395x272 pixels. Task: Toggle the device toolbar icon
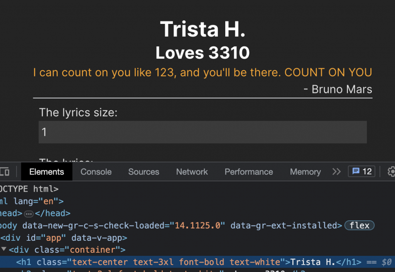pos(5,172)
